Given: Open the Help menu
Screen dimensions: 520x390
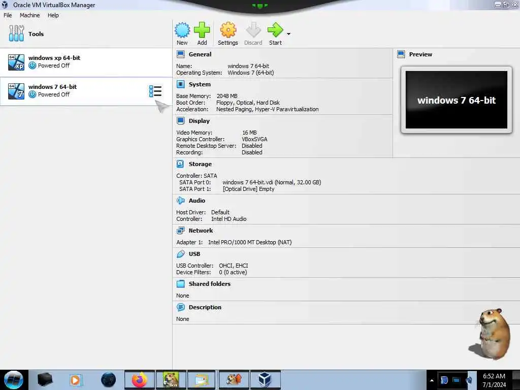Looking at the screenshot, I should 53,15.
